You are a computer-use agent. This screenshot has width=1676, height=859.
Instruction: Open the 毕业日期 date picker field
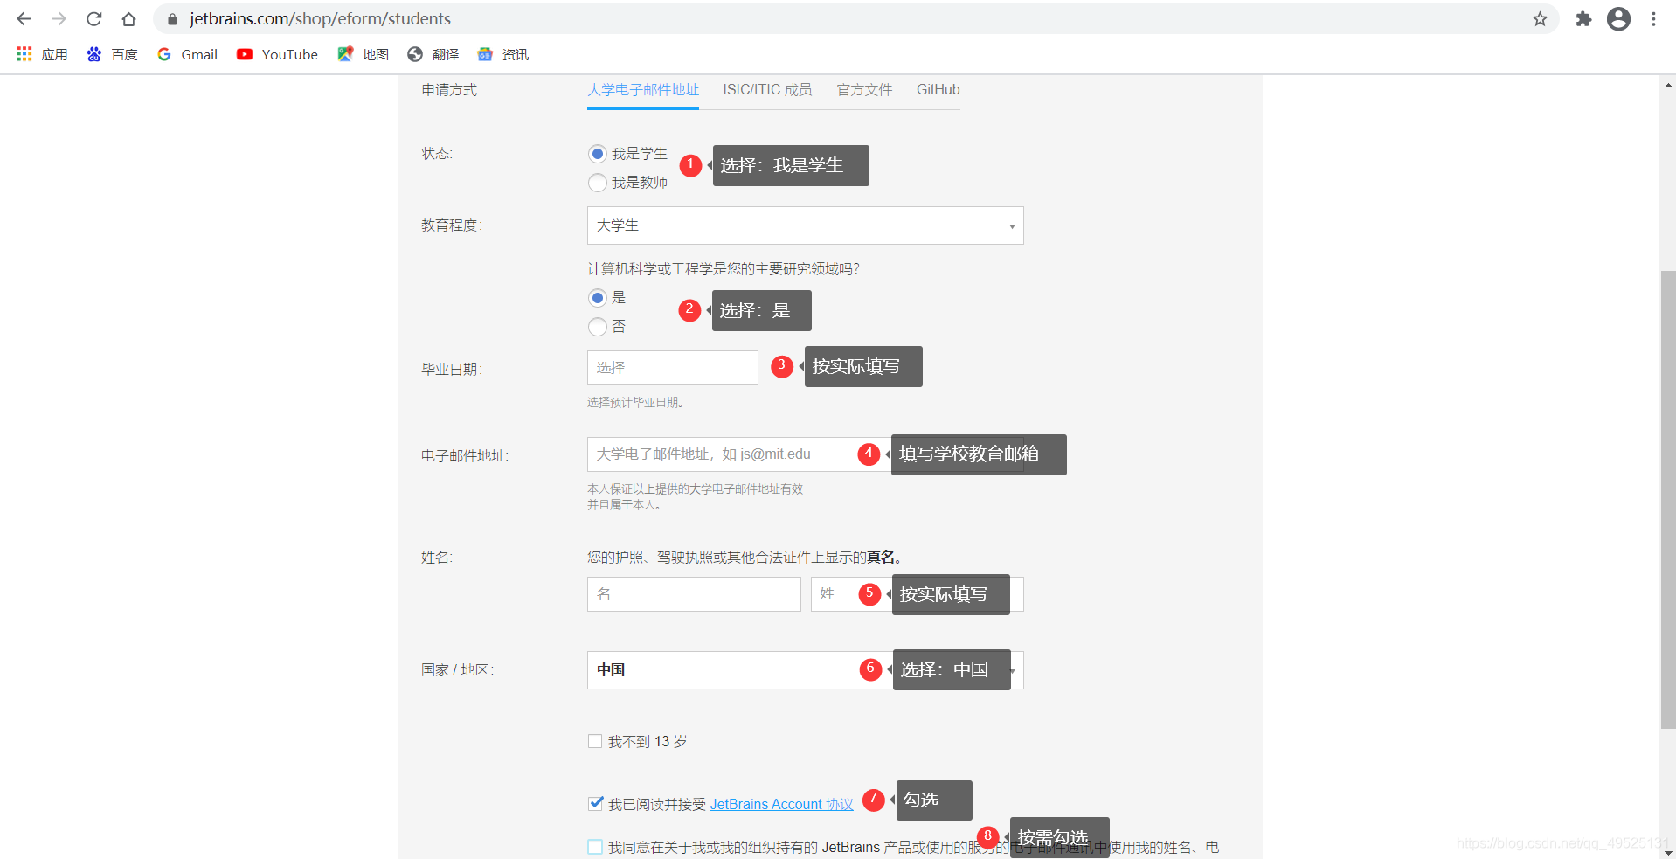click(672, 367)
